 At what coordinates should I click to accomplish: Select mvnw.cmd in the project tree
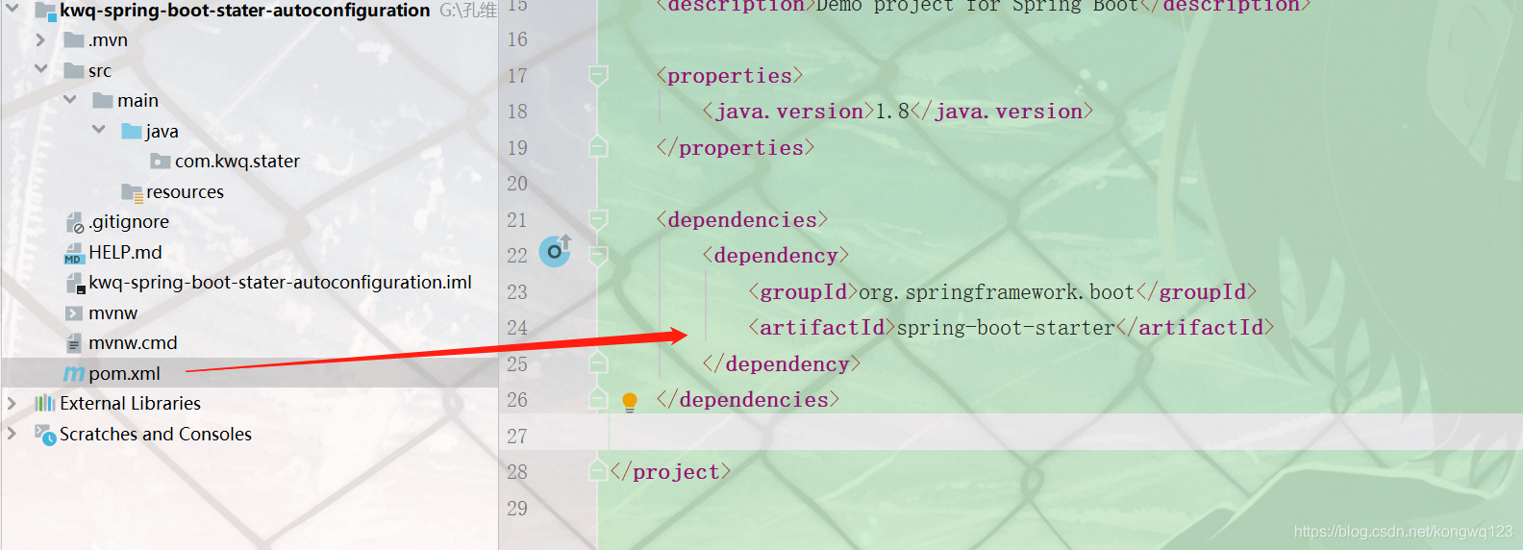click(133, 342)
